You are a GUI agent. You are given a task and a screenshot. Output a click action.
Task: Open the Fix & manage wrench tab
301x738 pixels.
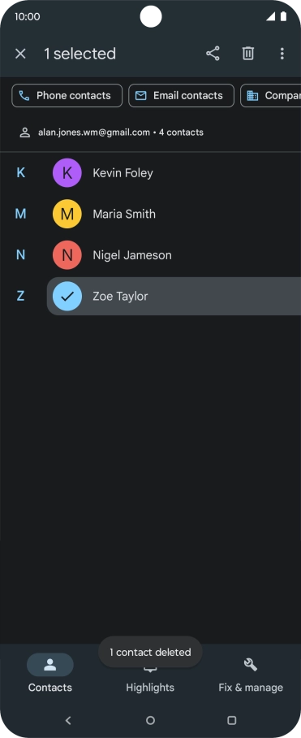251,674
